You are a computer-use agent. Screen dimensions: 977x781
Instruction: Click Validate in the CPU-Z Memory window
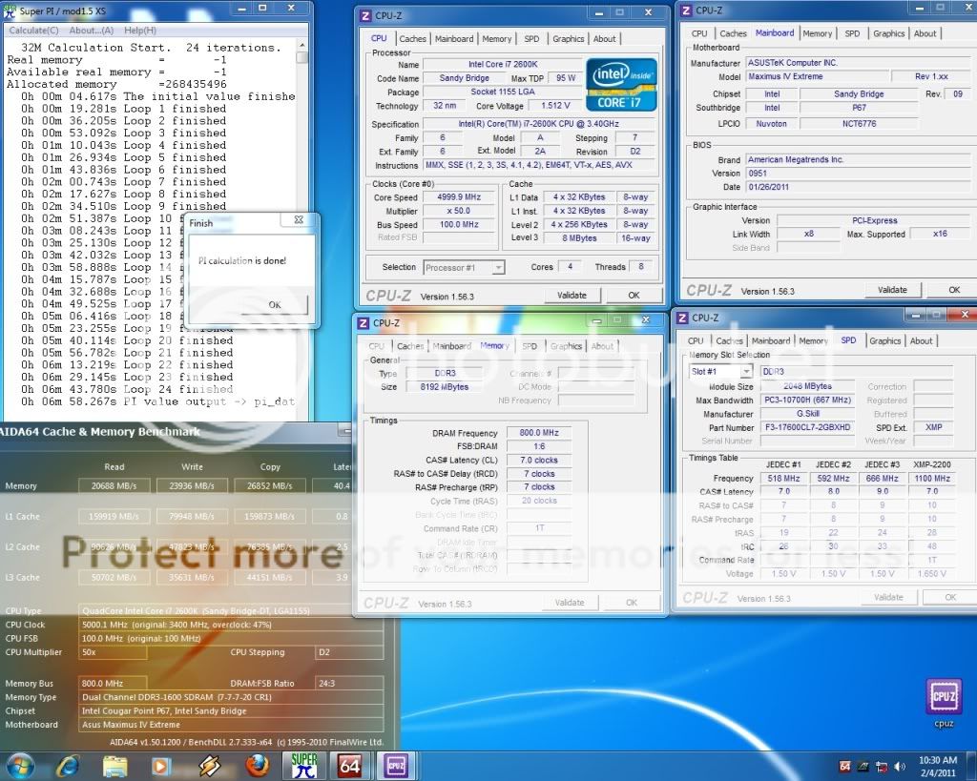click(x=570, y=603)
